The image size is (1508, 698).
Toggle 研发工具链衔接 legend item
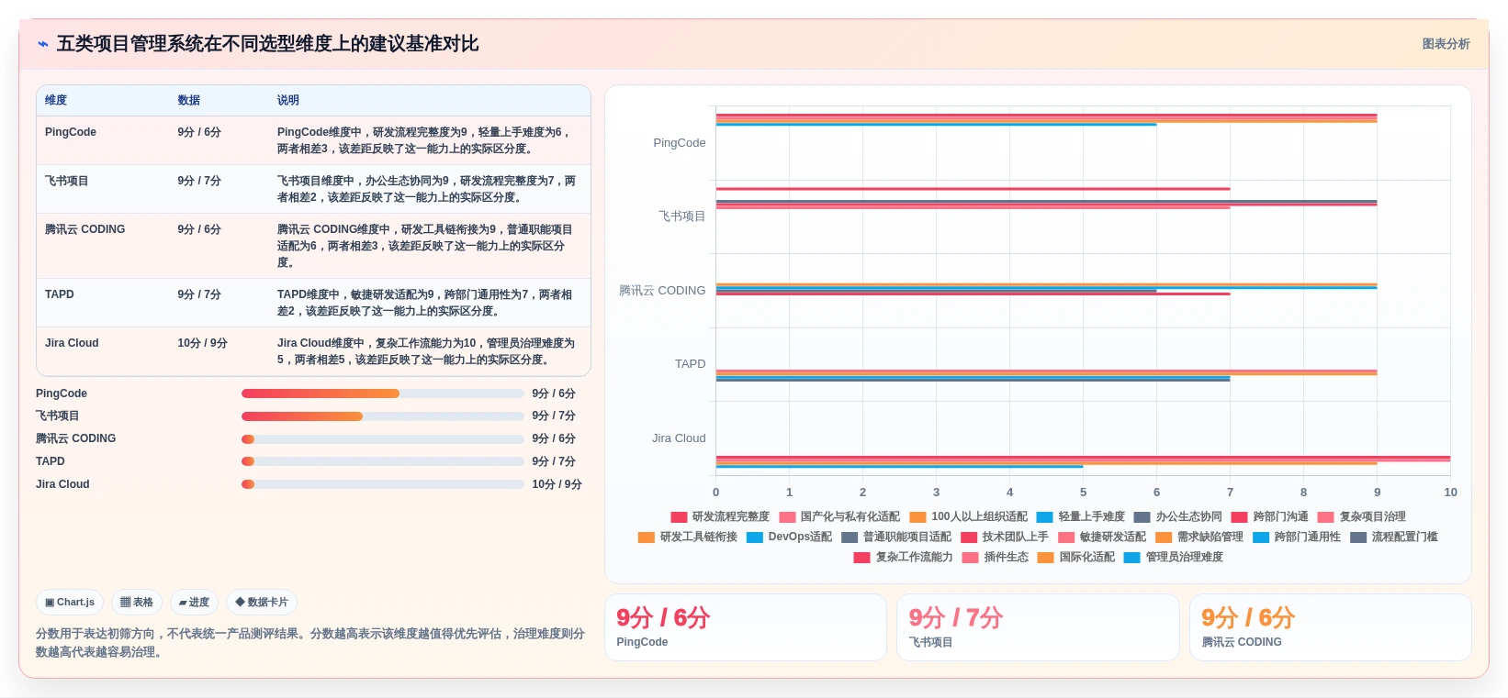pyautogui.click(x=688, y=537)
